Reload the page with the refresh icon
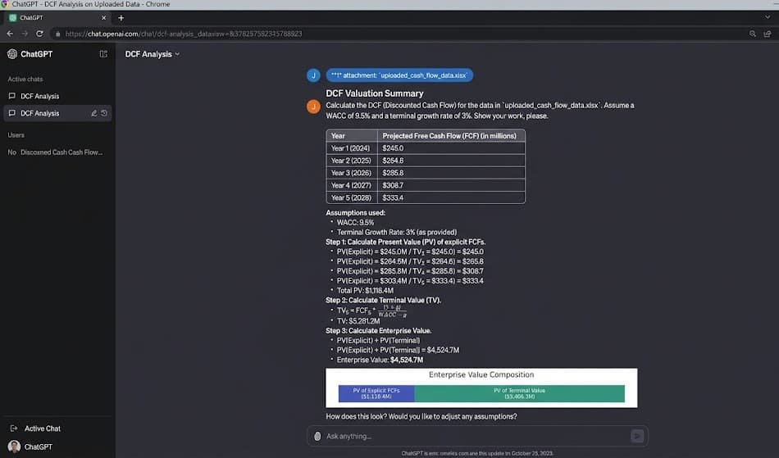 click(39, 34)
